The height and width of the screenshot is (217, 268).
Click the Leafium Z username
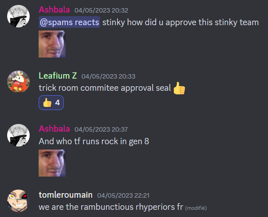tap(58, 75)
